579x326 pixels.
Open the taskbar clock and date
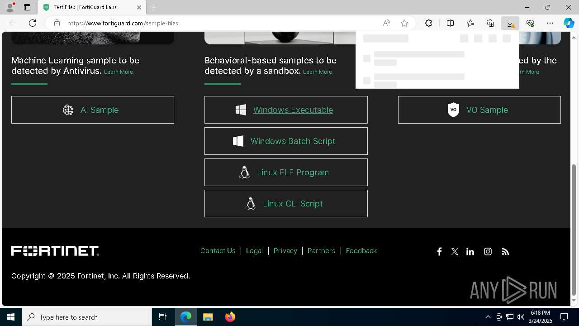click(x=541, y=317)
